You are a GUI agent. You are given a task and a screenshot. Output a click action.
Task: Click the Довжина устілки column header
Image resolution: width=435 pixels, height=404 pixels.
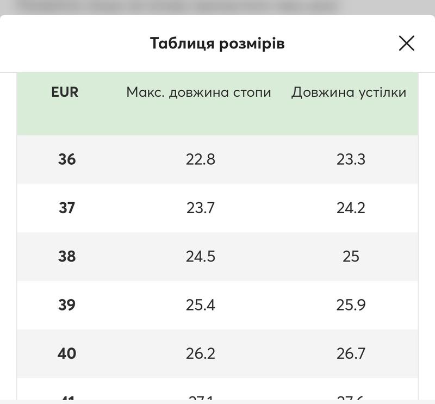[349, 92]
